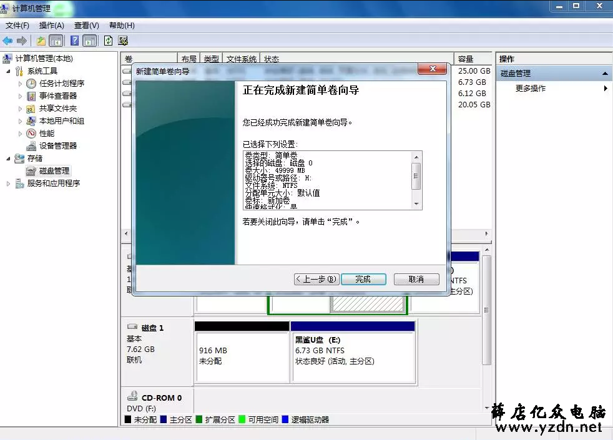
Task: Click the 文件系统 column header
Action: [x=241, y=59]
